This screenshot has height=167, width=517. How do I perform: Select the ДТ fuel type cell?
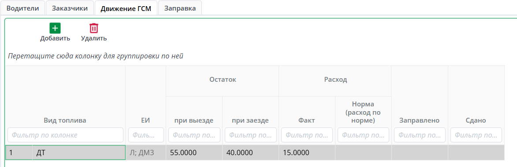tap(79, 152)
